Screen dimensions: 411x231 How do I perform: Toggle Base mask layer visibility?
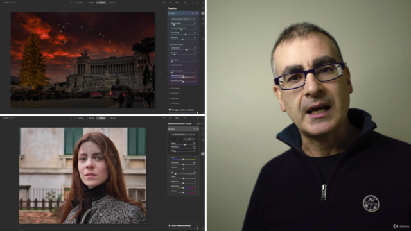[x=197, y=129]
